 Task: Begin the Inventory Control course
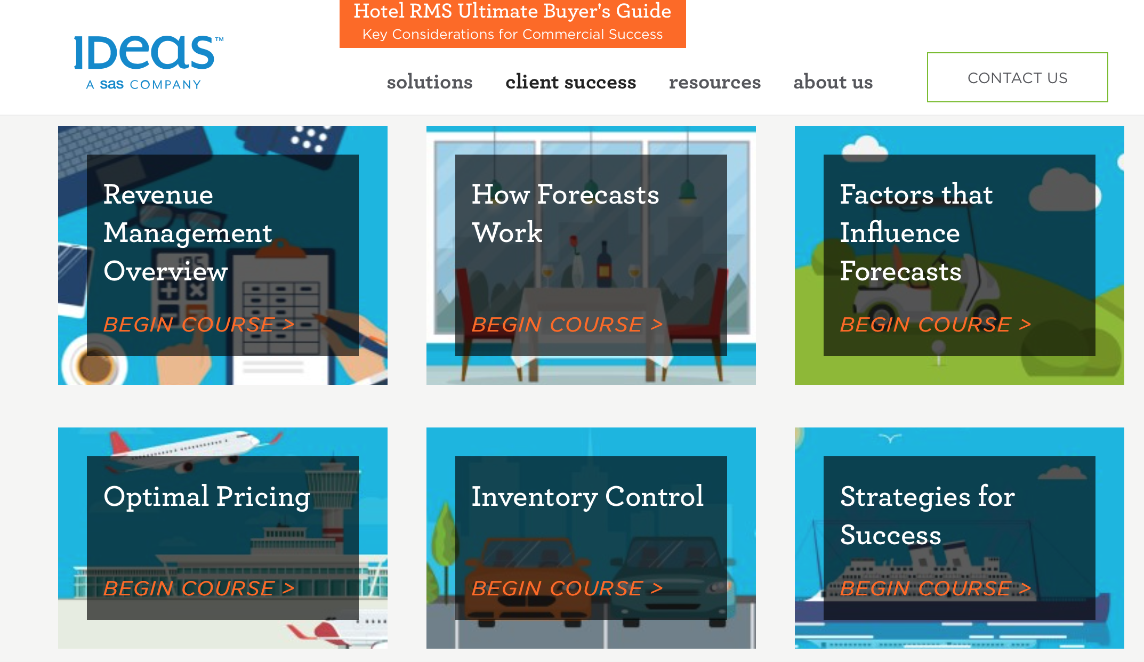point(567,588)
